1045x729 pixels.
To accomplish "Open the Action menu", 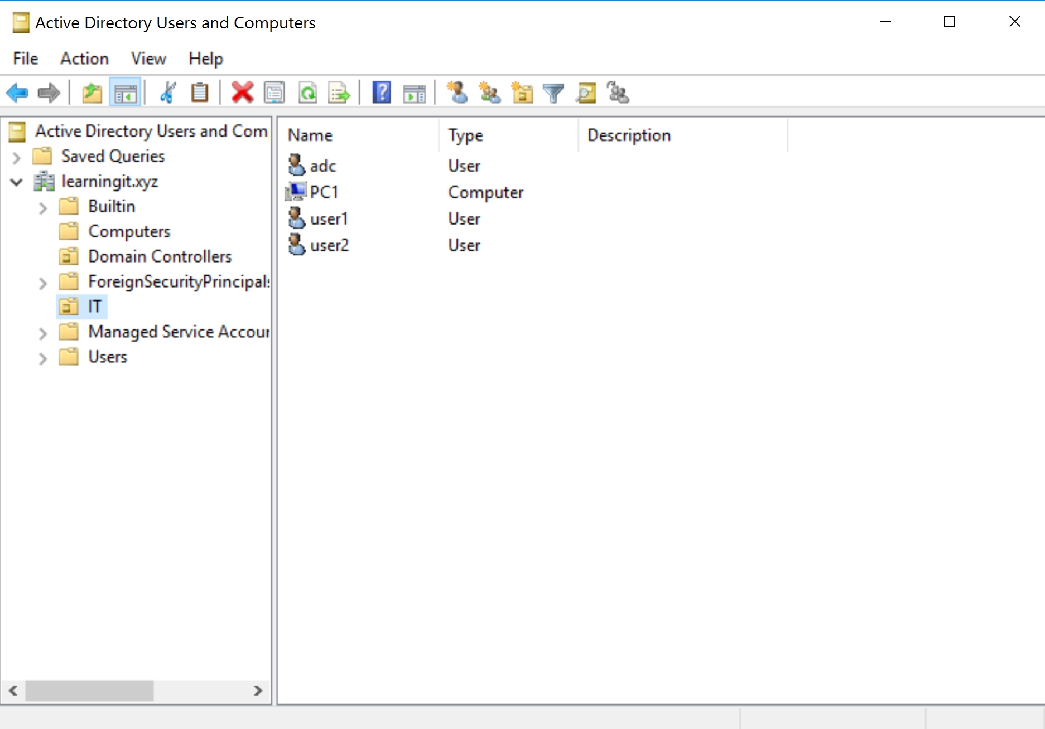I will click(84, 59).
